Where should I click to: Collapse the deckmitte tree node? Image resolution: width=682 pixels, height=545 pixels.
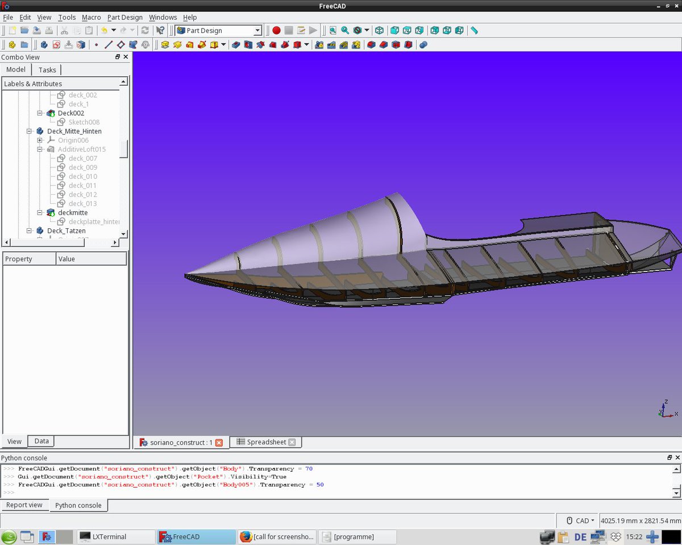[40, 213]
